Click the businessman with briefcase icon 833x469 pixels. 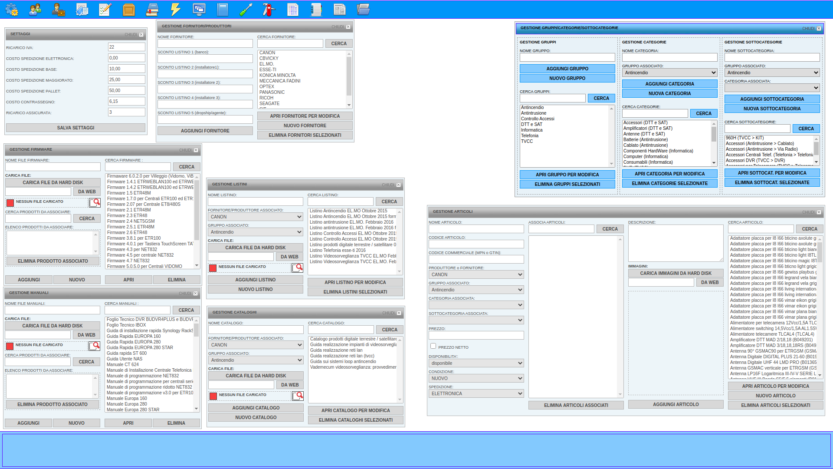click(x=58, y=10)
